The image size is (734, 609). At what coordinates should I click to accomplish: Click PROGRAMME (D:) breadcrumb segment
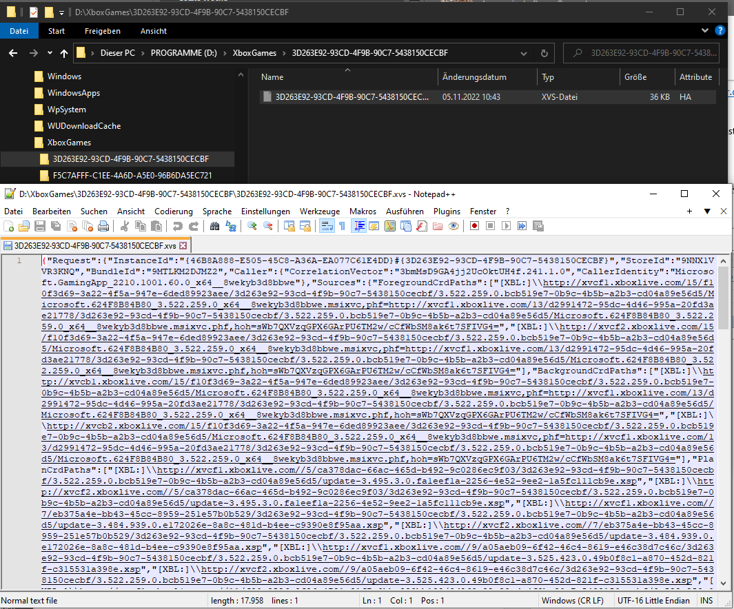pyautogui.click(x=184, y=53)
